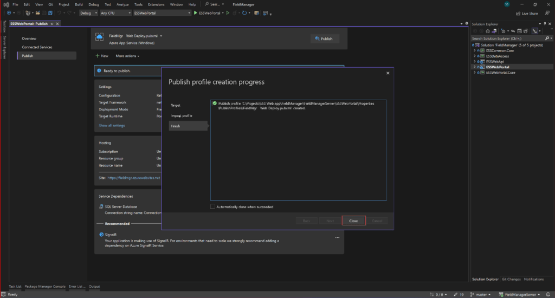The image size is (555, 298).
Task: Open the Debug configuration dropdown
Action: [88, 13]
